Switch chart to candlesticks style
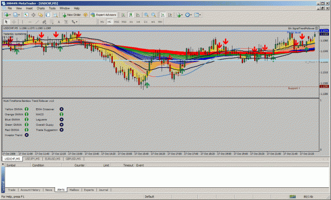This screenshot has width=331, height=200. pos(131,15)
